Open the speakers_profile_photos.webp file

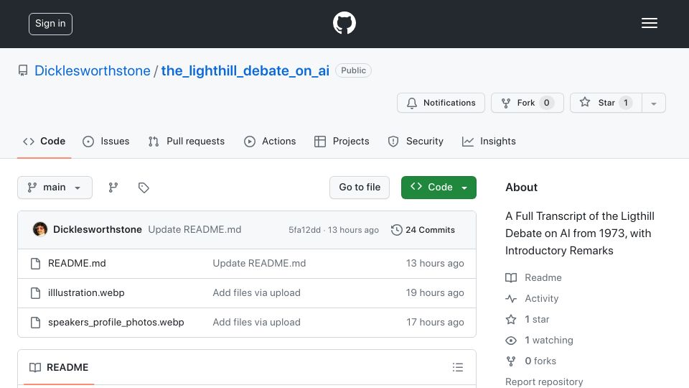pyautogui.click(x=116, y=322)
